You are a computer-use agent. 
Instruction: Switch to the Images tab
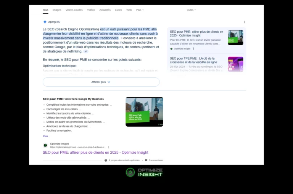coord(57,10)
